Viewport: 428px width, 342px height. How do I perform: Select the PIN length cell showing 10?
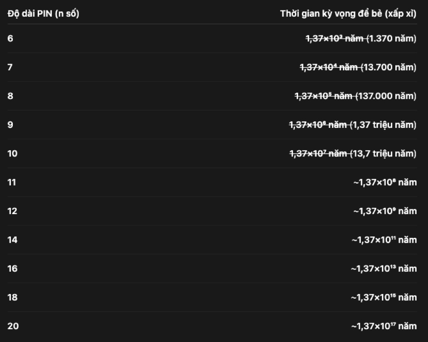pyautogui.click(x=12, y=154)
